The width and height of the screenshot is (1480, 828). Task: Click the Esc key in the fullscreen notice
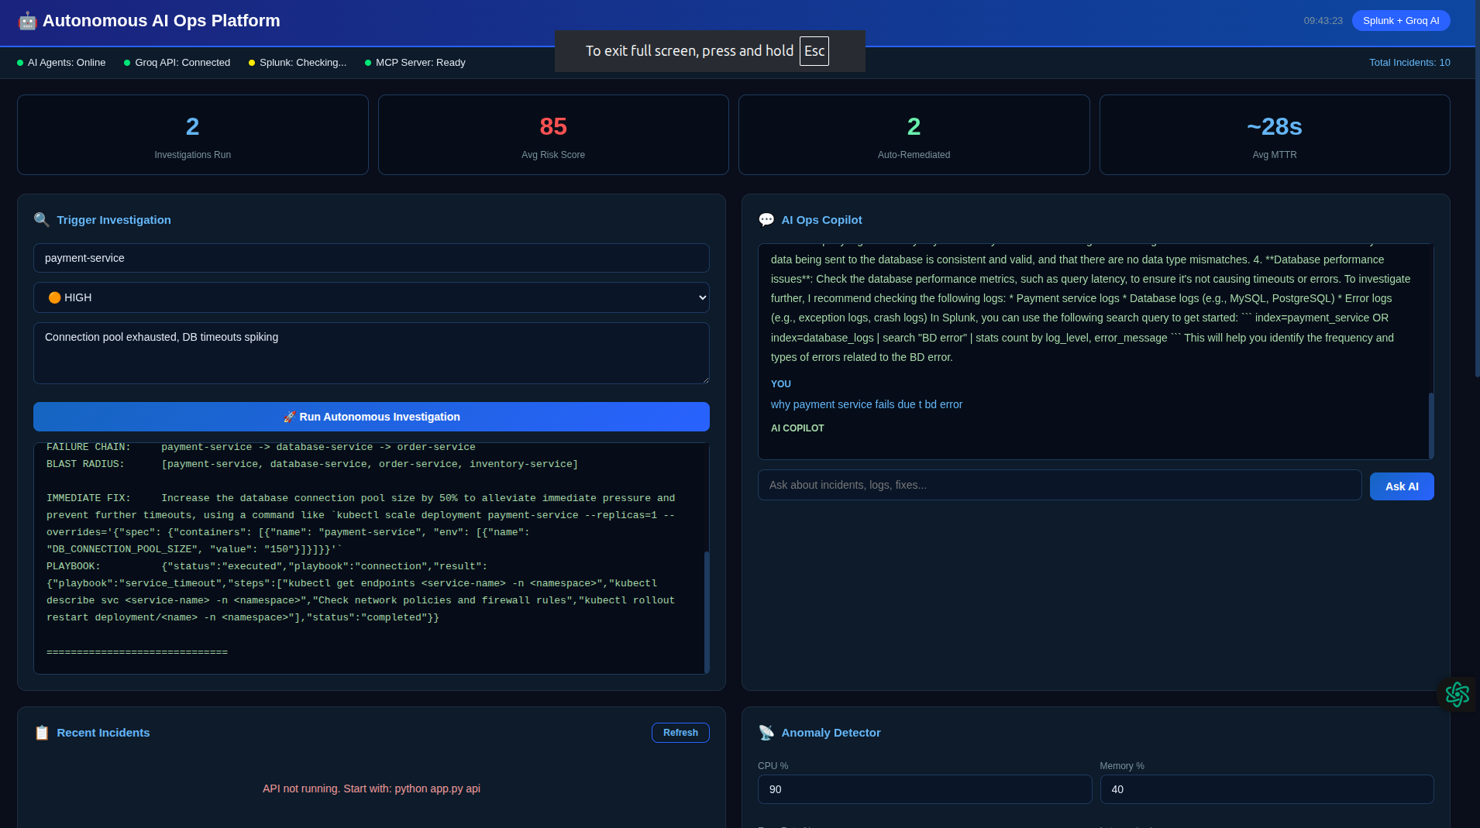[x=814, y=51]
